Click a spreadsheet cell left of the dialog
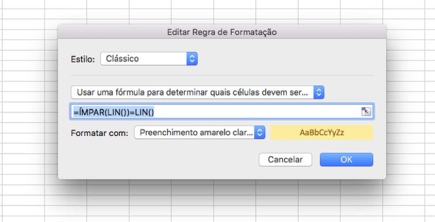The height and width of the screenshot is (222, 435). 27,110
